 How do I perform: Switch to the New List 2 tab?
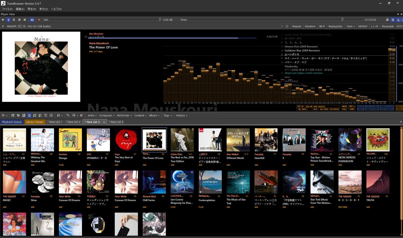click(x=73, y=122)
